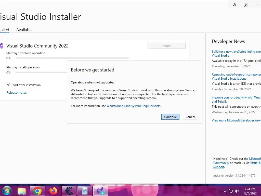Select Visual Studio Community 2022 title text
The image size is (261, 196).
coord(37,46)
